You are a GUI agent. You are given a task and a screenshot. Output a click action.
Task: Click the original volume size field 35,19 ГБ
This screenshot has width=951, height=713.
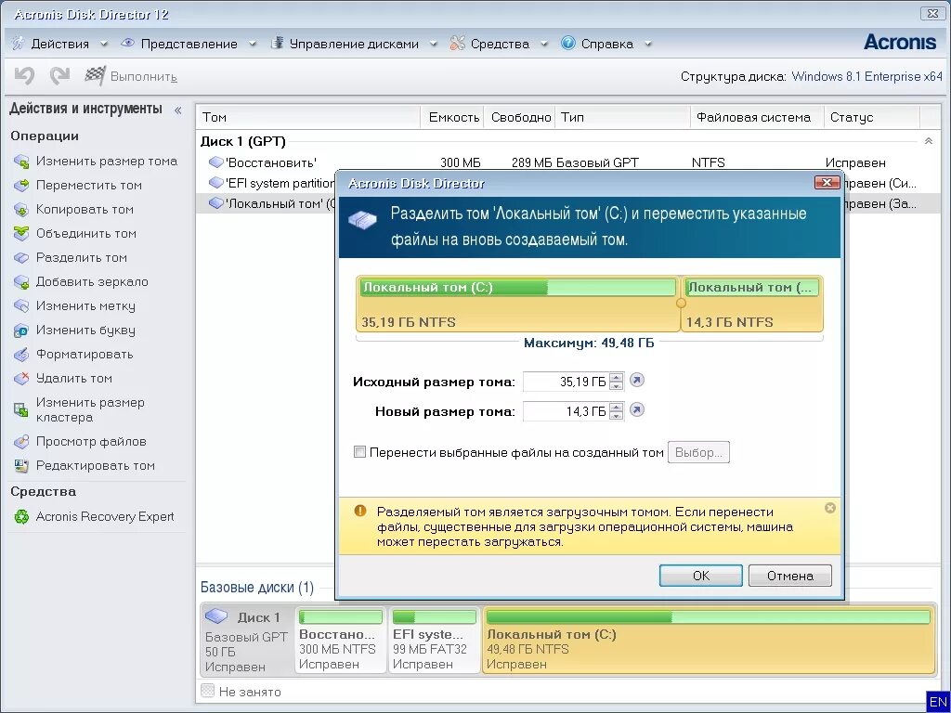[566, 382]
